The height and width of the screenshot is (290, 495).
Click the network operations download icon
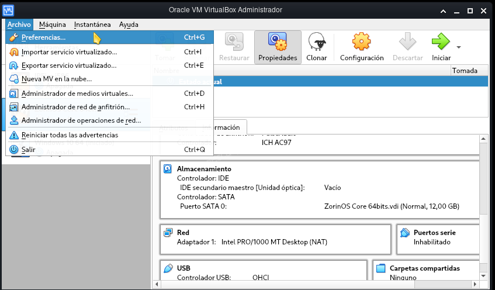[x=13, y=120]
